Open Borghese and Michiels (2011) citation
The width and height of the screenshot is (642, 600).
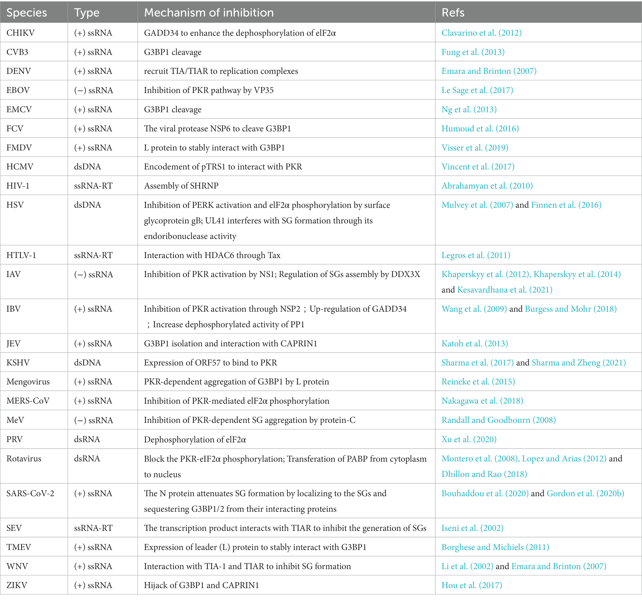[495, 547]
